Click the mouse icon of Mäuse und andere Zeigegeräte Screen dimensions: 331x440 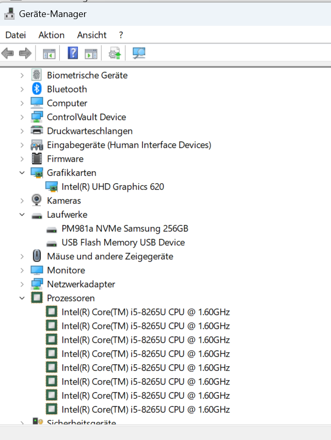[37, 256]
